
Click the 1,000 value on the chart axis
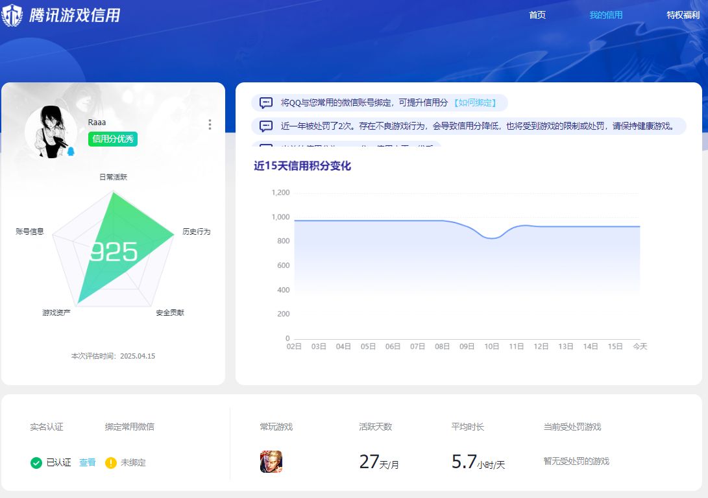tap(280, 217)
